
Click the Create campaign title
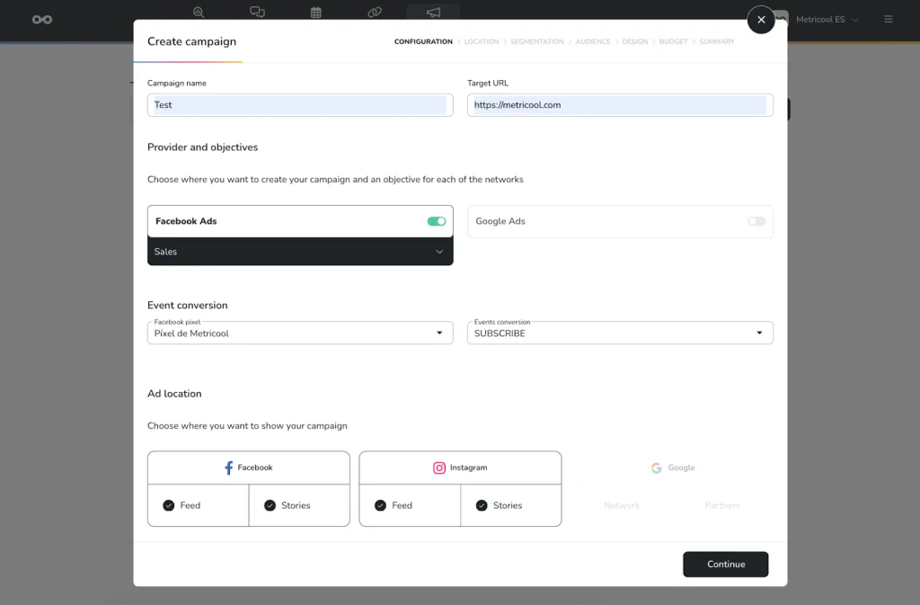pyautogui.click(x=191, y=41)
